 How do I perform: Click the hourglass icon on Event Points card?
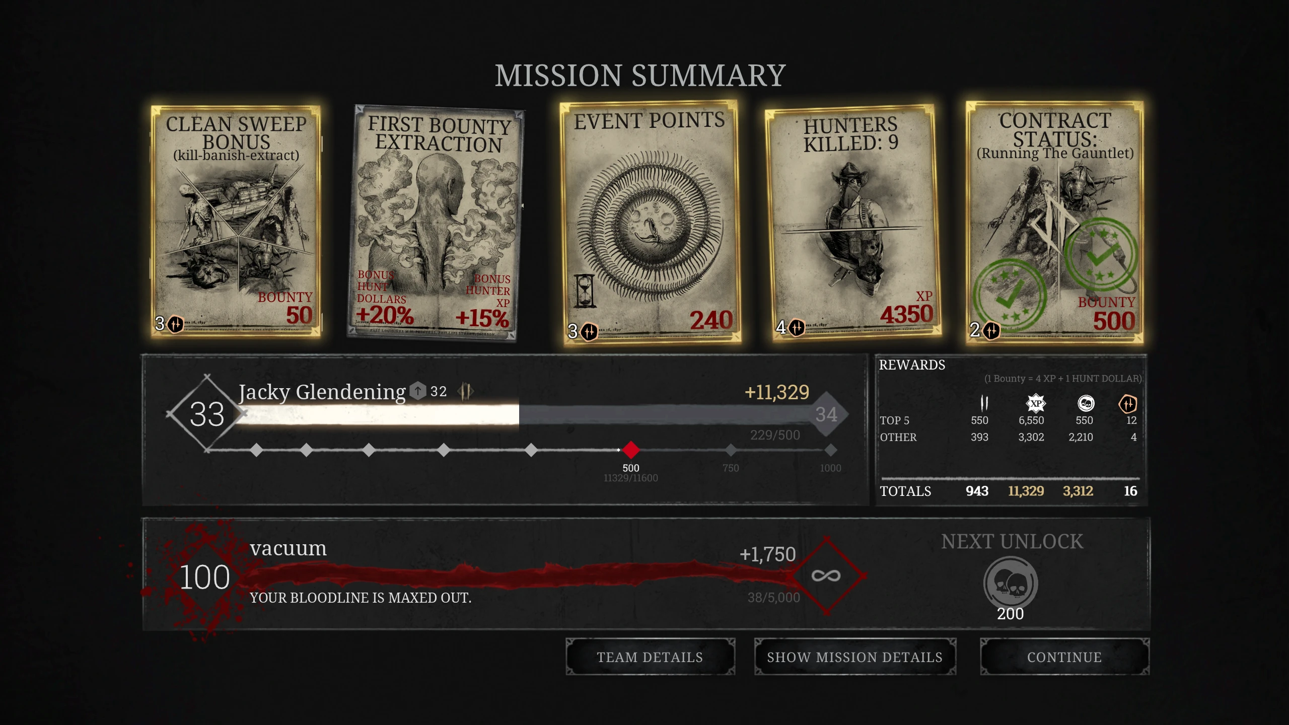click(x=585, y=291)
